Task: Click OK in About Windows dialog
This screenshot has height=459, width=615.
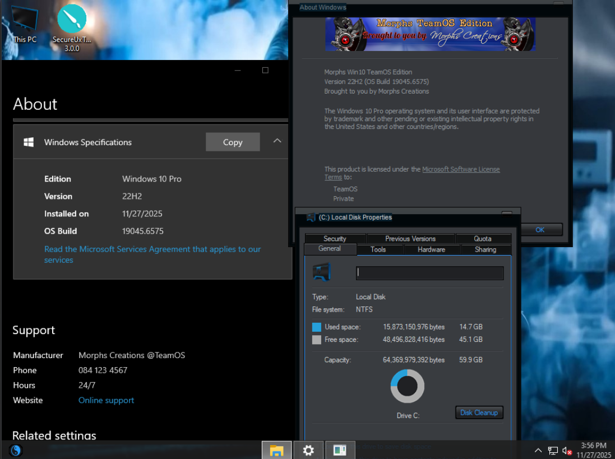Action: 540,230
